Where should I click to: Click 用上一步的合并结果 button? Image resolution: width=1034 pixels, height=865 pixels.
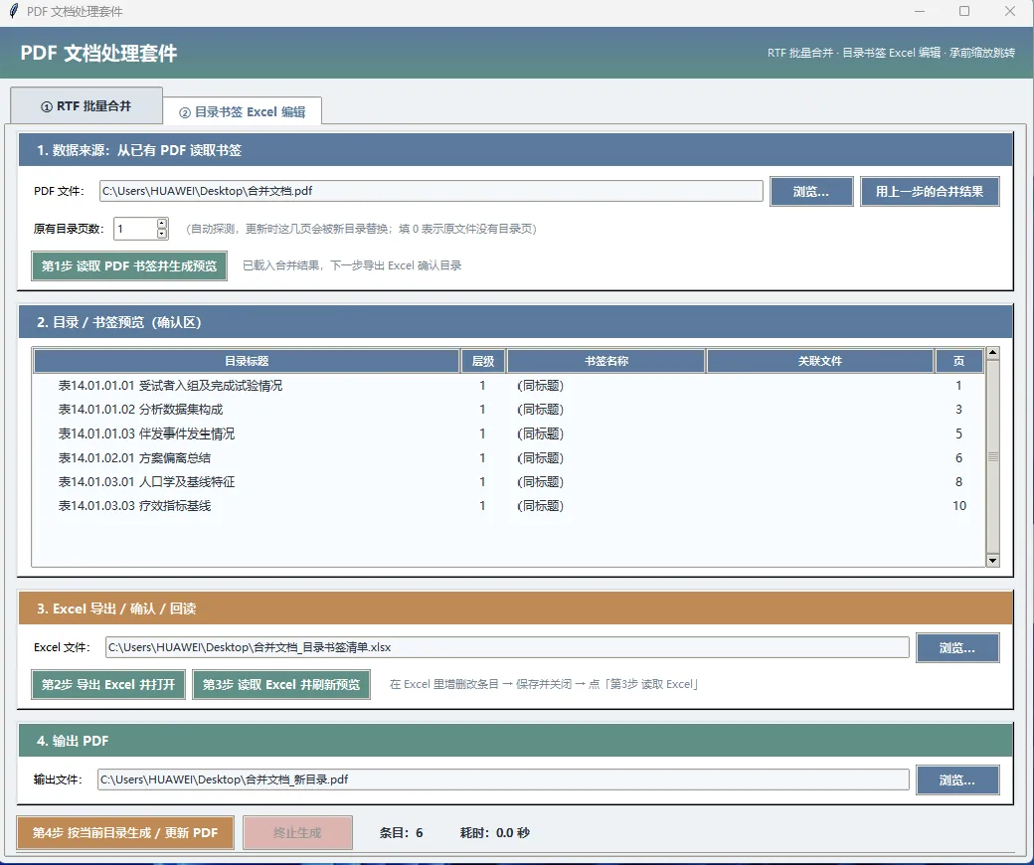click(930, 191)
